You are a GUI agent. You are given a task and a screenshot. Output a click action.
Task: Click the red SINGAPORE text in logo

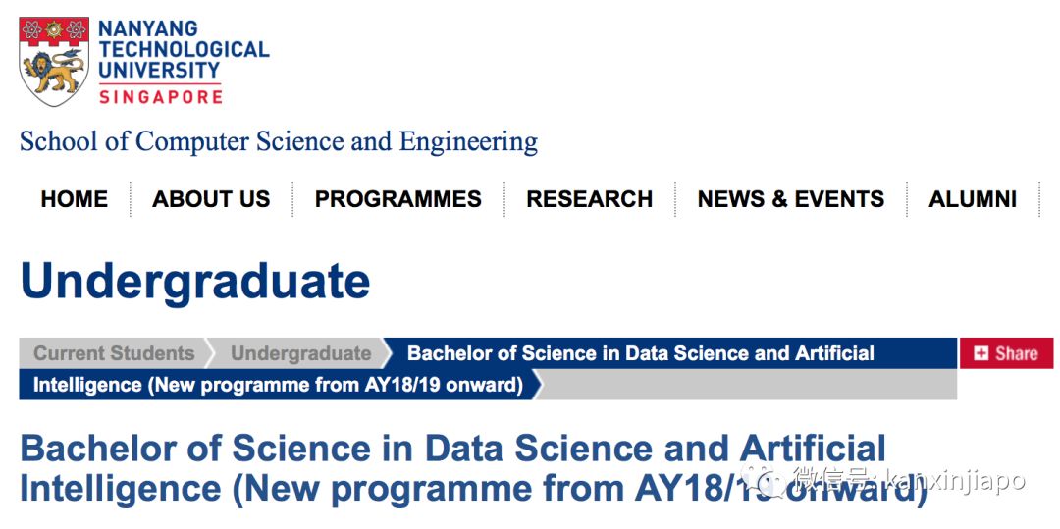coord(160,97)
